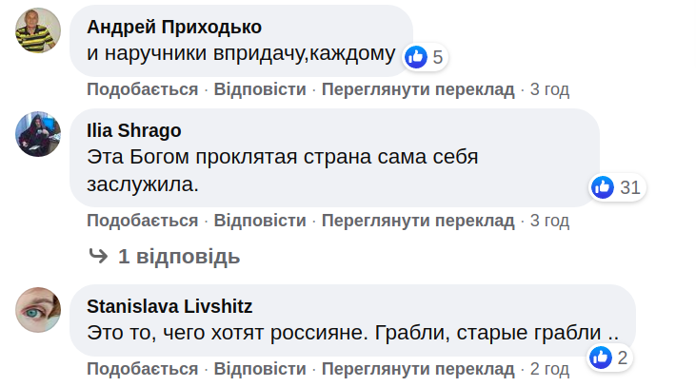View translation of Stanislava Livshitz's comment

click(x=417, y=368)
